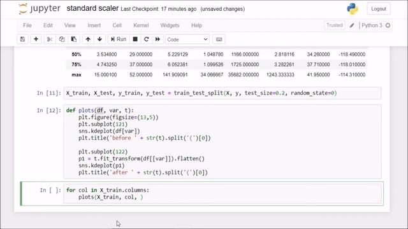Click the Logout button
Screen dimensions: 408x229
pos(379,9)
